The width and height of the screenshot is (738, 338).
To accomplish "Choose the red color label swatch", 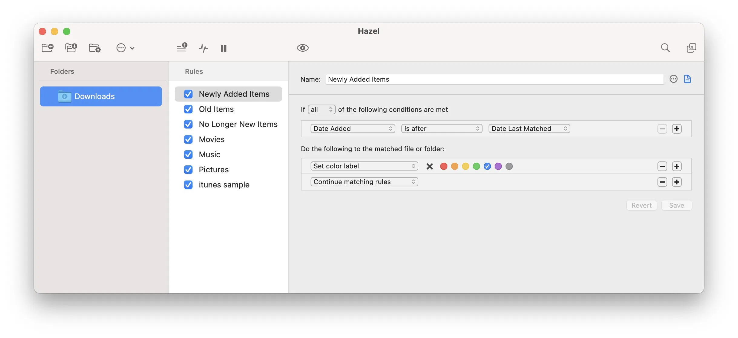I will (x=444, y=166).
